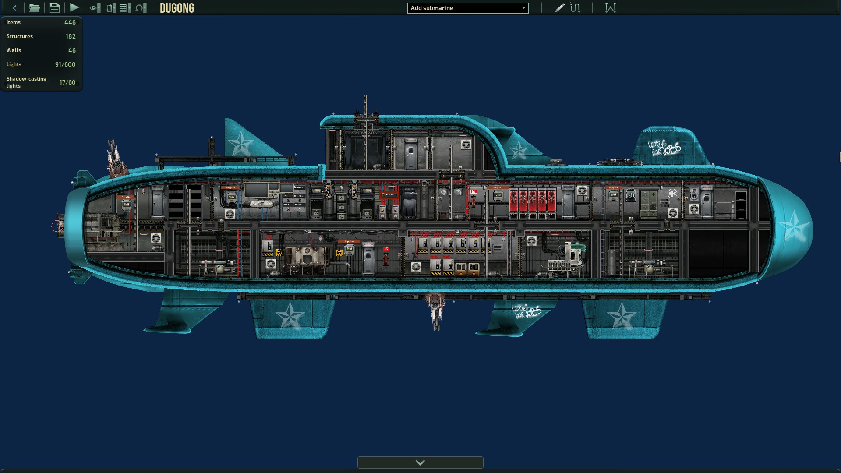
Task: Select the bottom hull turret
Action: click(435, 311)
